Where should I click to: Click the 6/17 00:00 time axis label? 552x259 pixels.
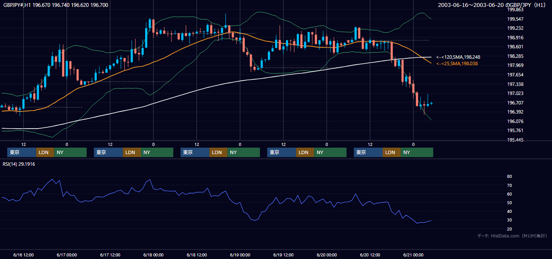[x=67, y=255]
